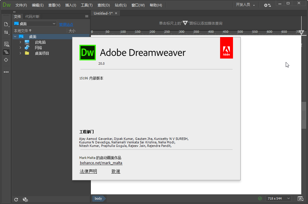Click the icon beside refresh in Files panel
Viewport: 308px width, 204px height.
(25, 199)
